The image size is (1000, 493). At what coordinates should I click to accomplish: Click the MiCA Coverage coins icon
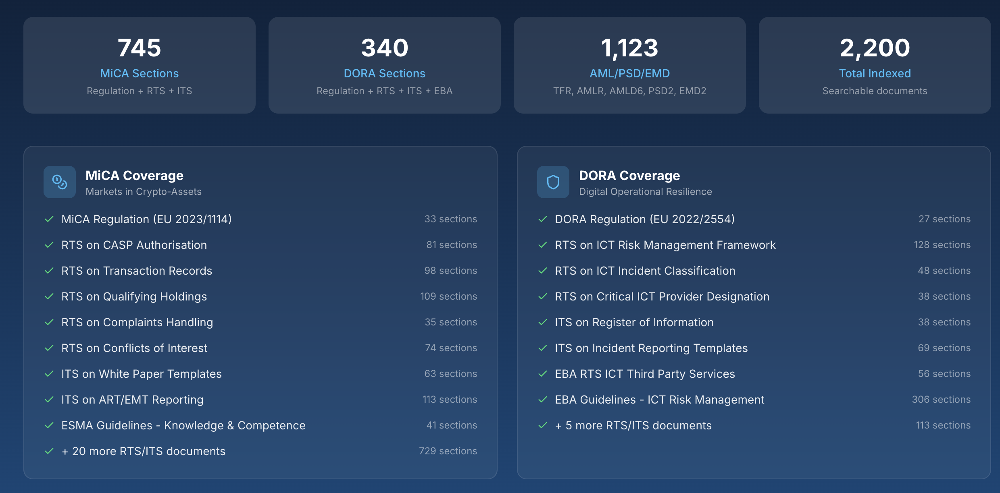[60, 182]
